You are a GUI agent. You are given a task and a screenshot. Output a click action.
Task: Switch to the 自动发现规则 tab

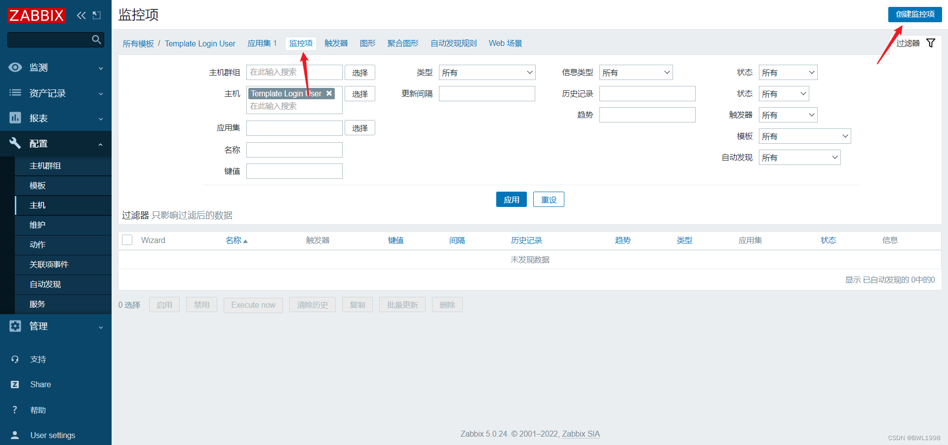click(x=454, y=43)
